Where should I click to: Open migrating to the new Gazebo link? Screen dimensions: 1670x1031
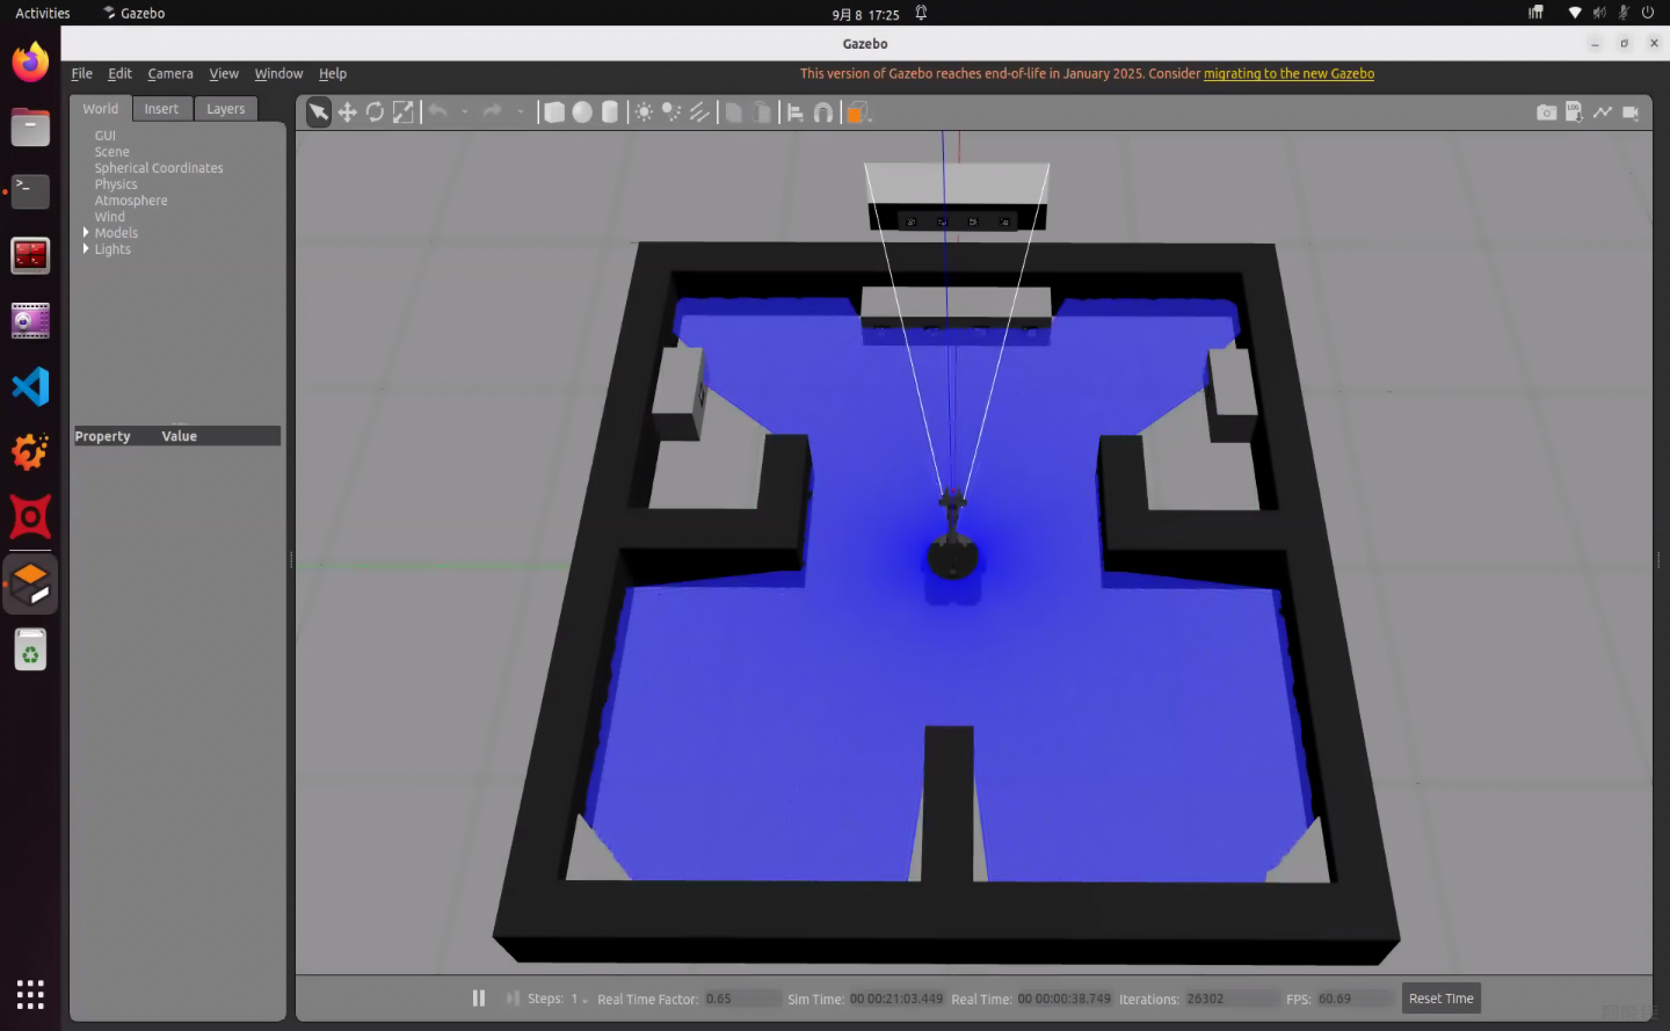click(1288, 74)
